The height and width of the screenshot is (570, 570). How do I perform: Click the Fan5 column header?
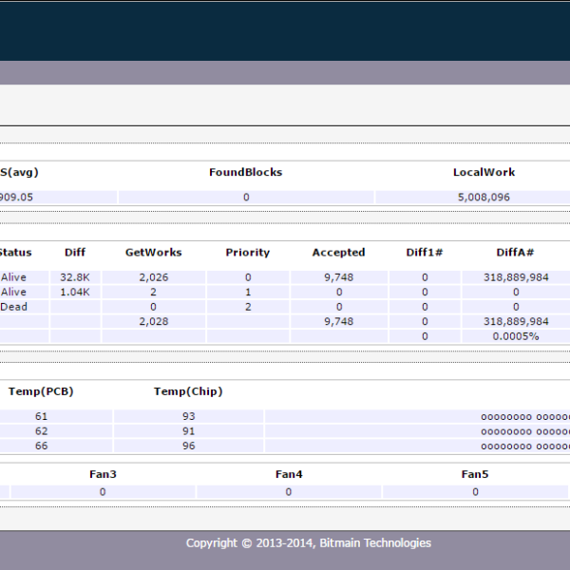475,473
